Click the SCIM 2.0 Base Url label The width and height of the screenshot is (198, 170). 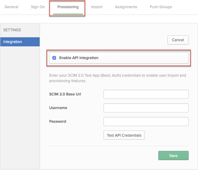(x=65, y=94)
